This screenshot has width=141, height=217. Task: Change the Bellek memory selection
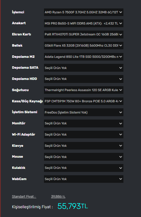click(x=84, y=45)
